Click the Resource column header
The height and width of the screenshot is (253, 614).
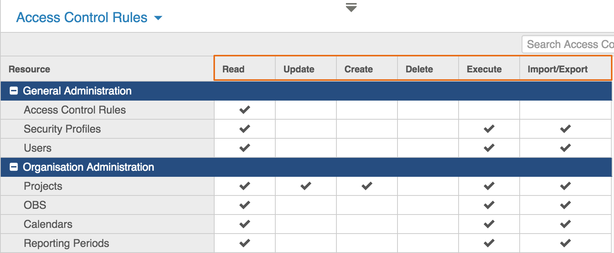29,69
